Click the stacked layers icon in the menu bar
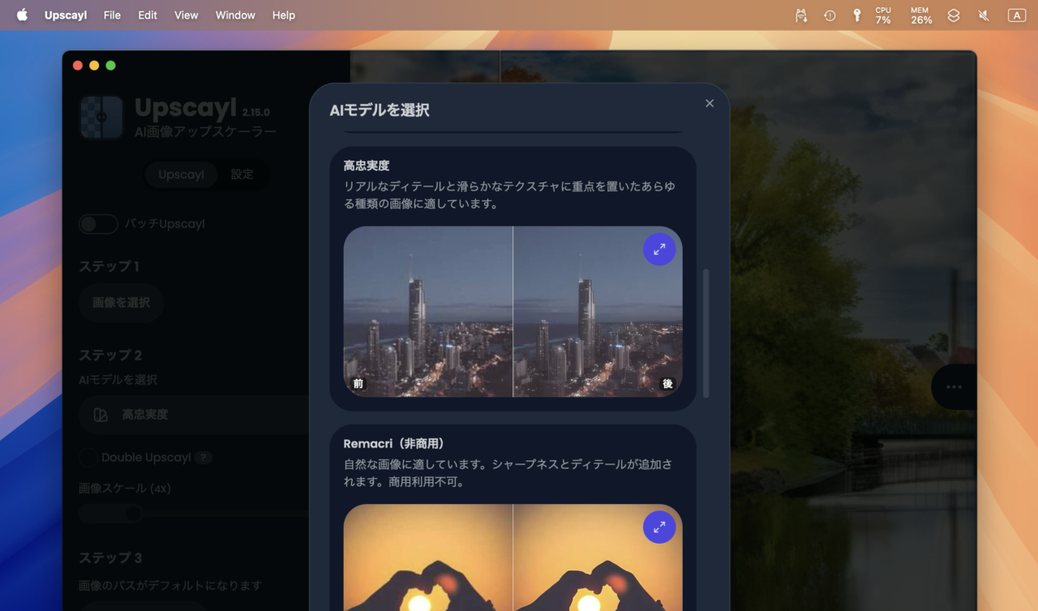Image resolution: width=1038 pixels, height=611 pixels. (x=954, y=15)
